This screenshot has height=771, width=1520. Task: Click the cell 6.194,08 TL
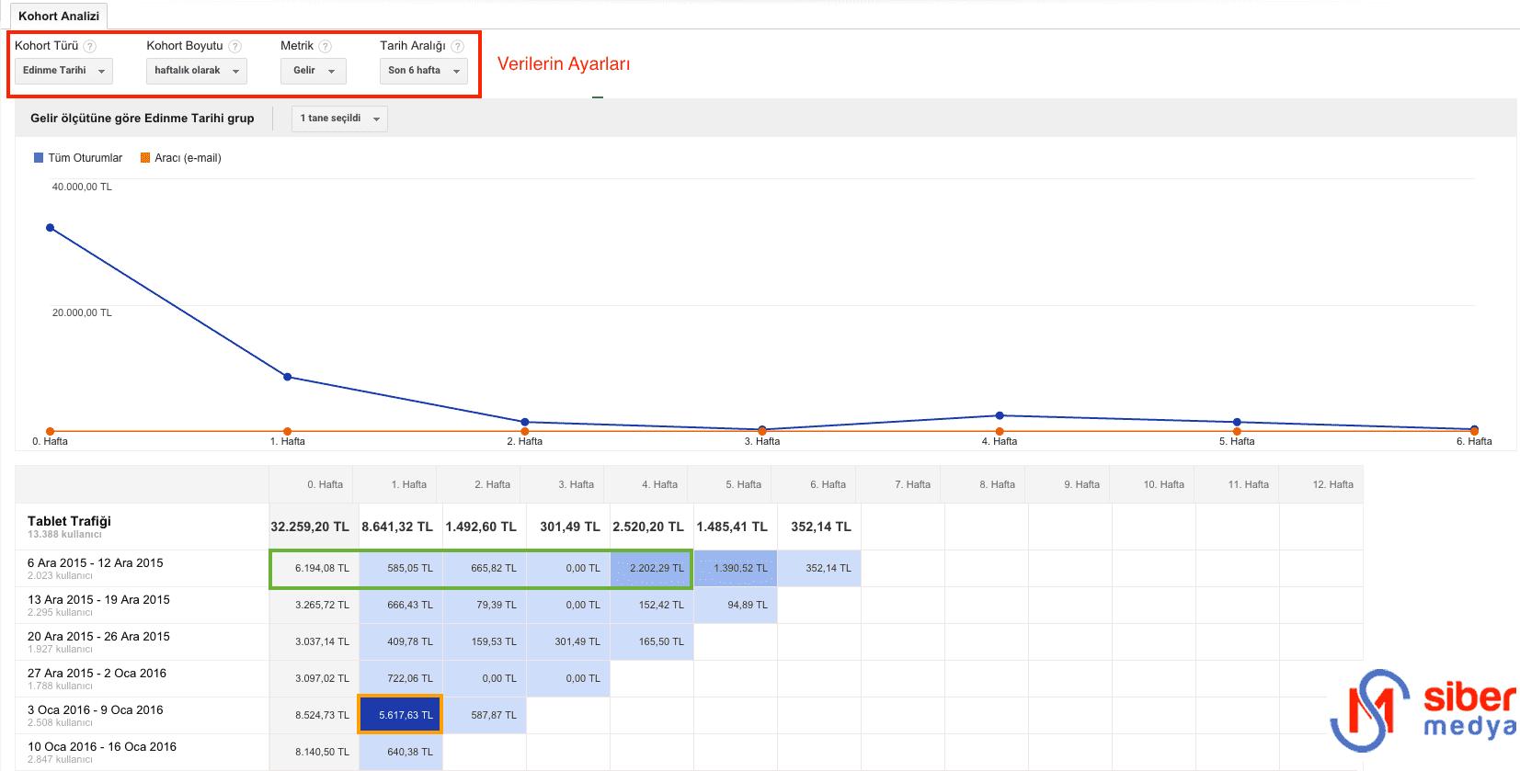coord(314,569)
